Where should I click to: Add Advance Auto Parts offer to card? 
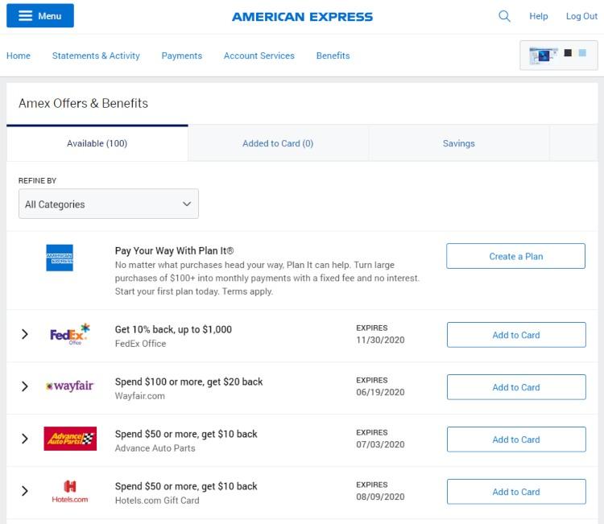pos(516,439)
